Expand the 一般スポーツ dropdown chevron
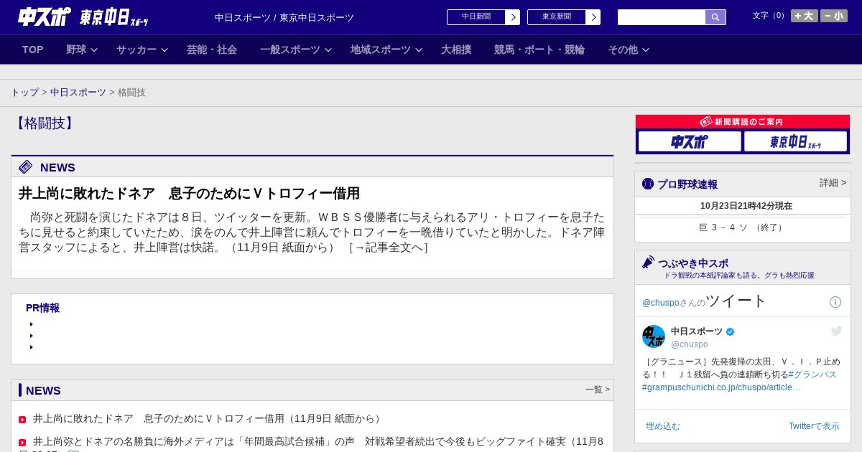Image resolution: width=862 pixels, height=452 pixels. pyautogui.click(x=328, y=50)
